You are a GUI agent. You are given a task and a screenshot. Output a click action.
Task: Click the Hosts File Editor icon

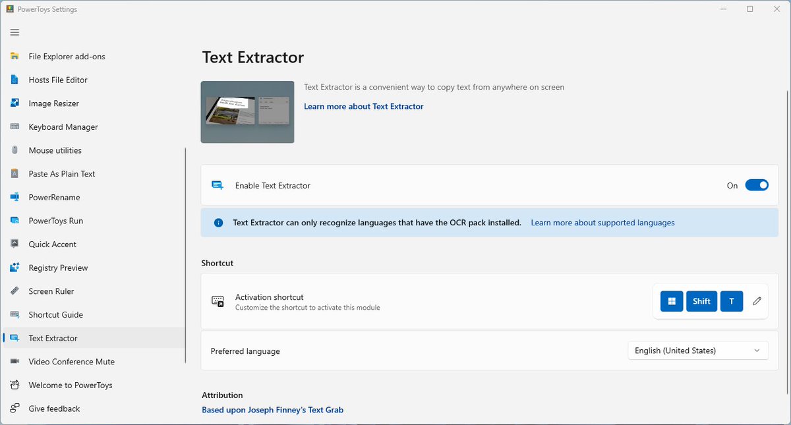click(x=15, y=80)
